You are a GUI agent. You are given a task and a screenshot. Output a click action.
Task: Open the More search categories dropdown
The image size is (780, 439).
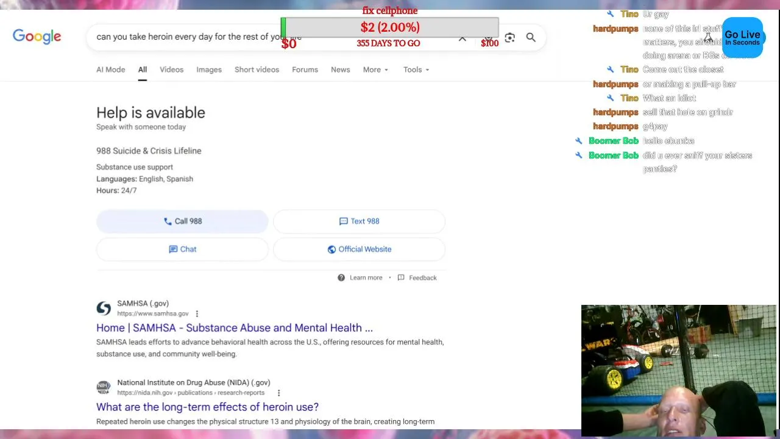pyautogui.click(x=375, y=70)
